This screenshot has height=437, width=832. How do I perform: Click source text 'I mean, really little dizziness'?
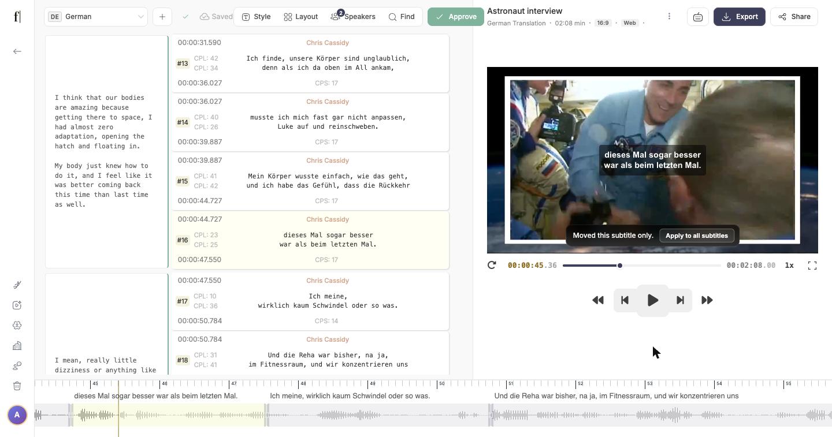click(x=106, y=365)
